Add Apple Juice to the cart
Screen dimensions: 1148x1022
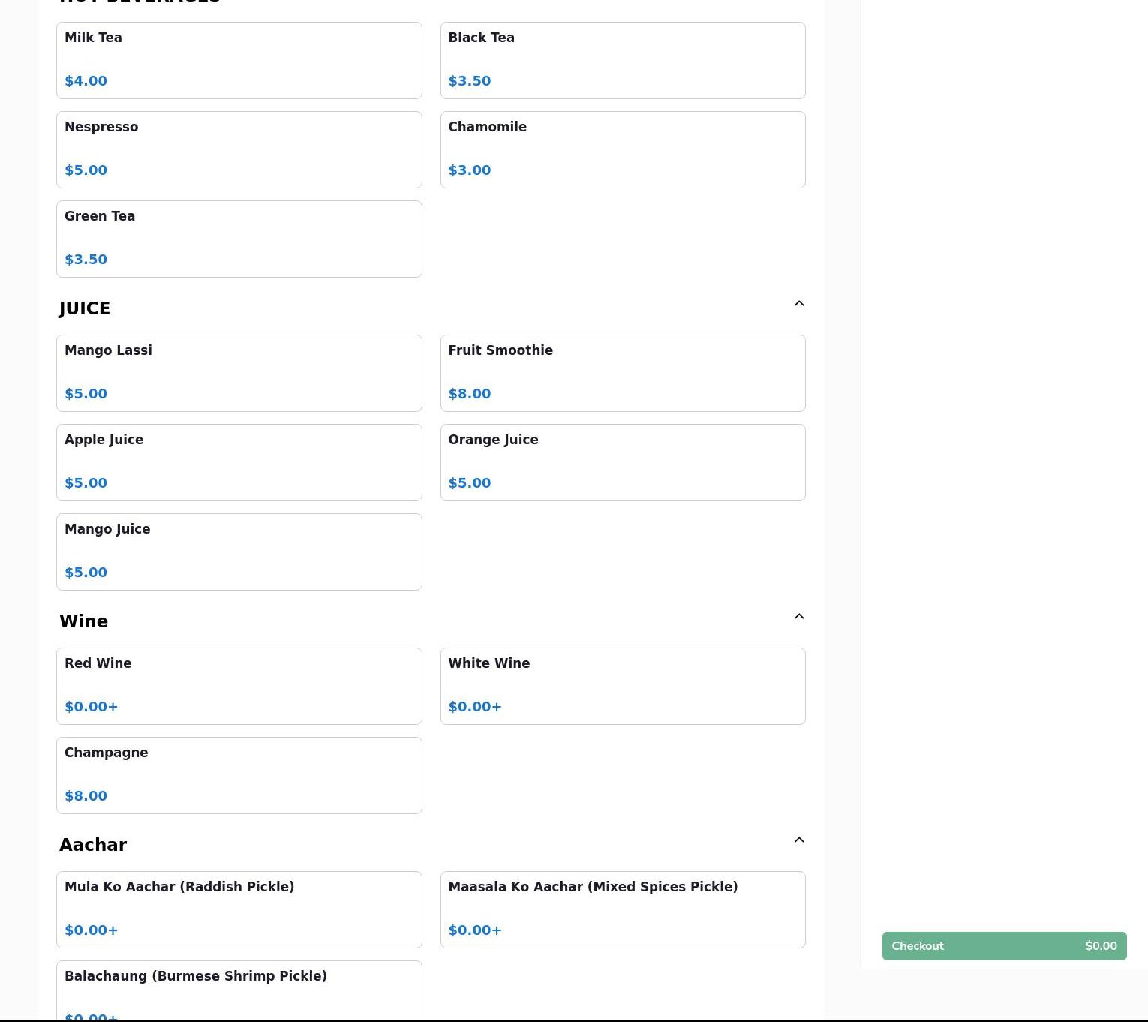239,462
